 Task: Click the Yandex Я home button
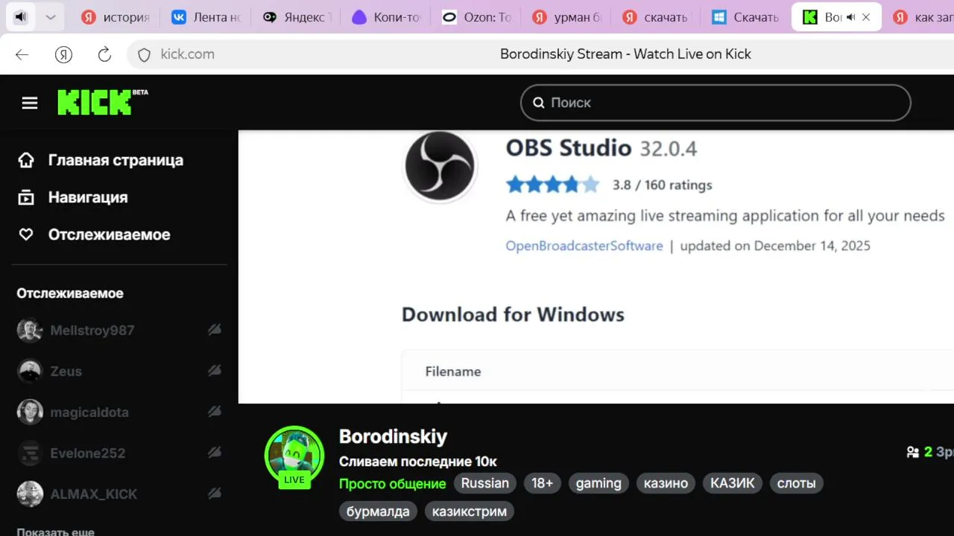(x=63, y=54)
